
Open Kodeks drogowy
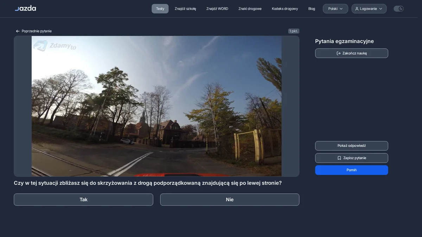(285, 9)
